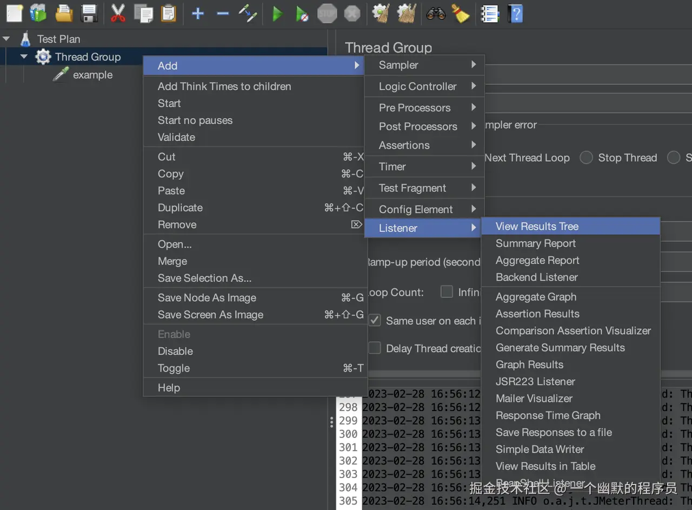Image resolution: width=692 pixels, height=510 pixels.
Task: Click the Thread Group gear icon in tree
Action: (x=43, y=57)
